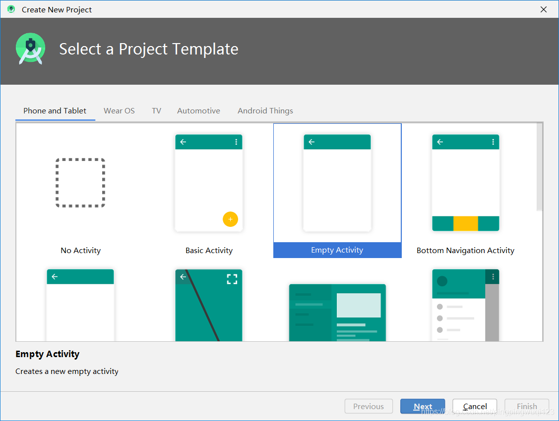
Task: Click back arrow in Empty Activity preview
Action: coord(311,142)
